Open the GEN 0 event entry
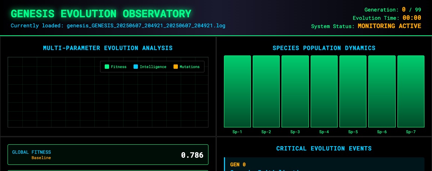This screenshot has width=432, height=171. point(324,164)
